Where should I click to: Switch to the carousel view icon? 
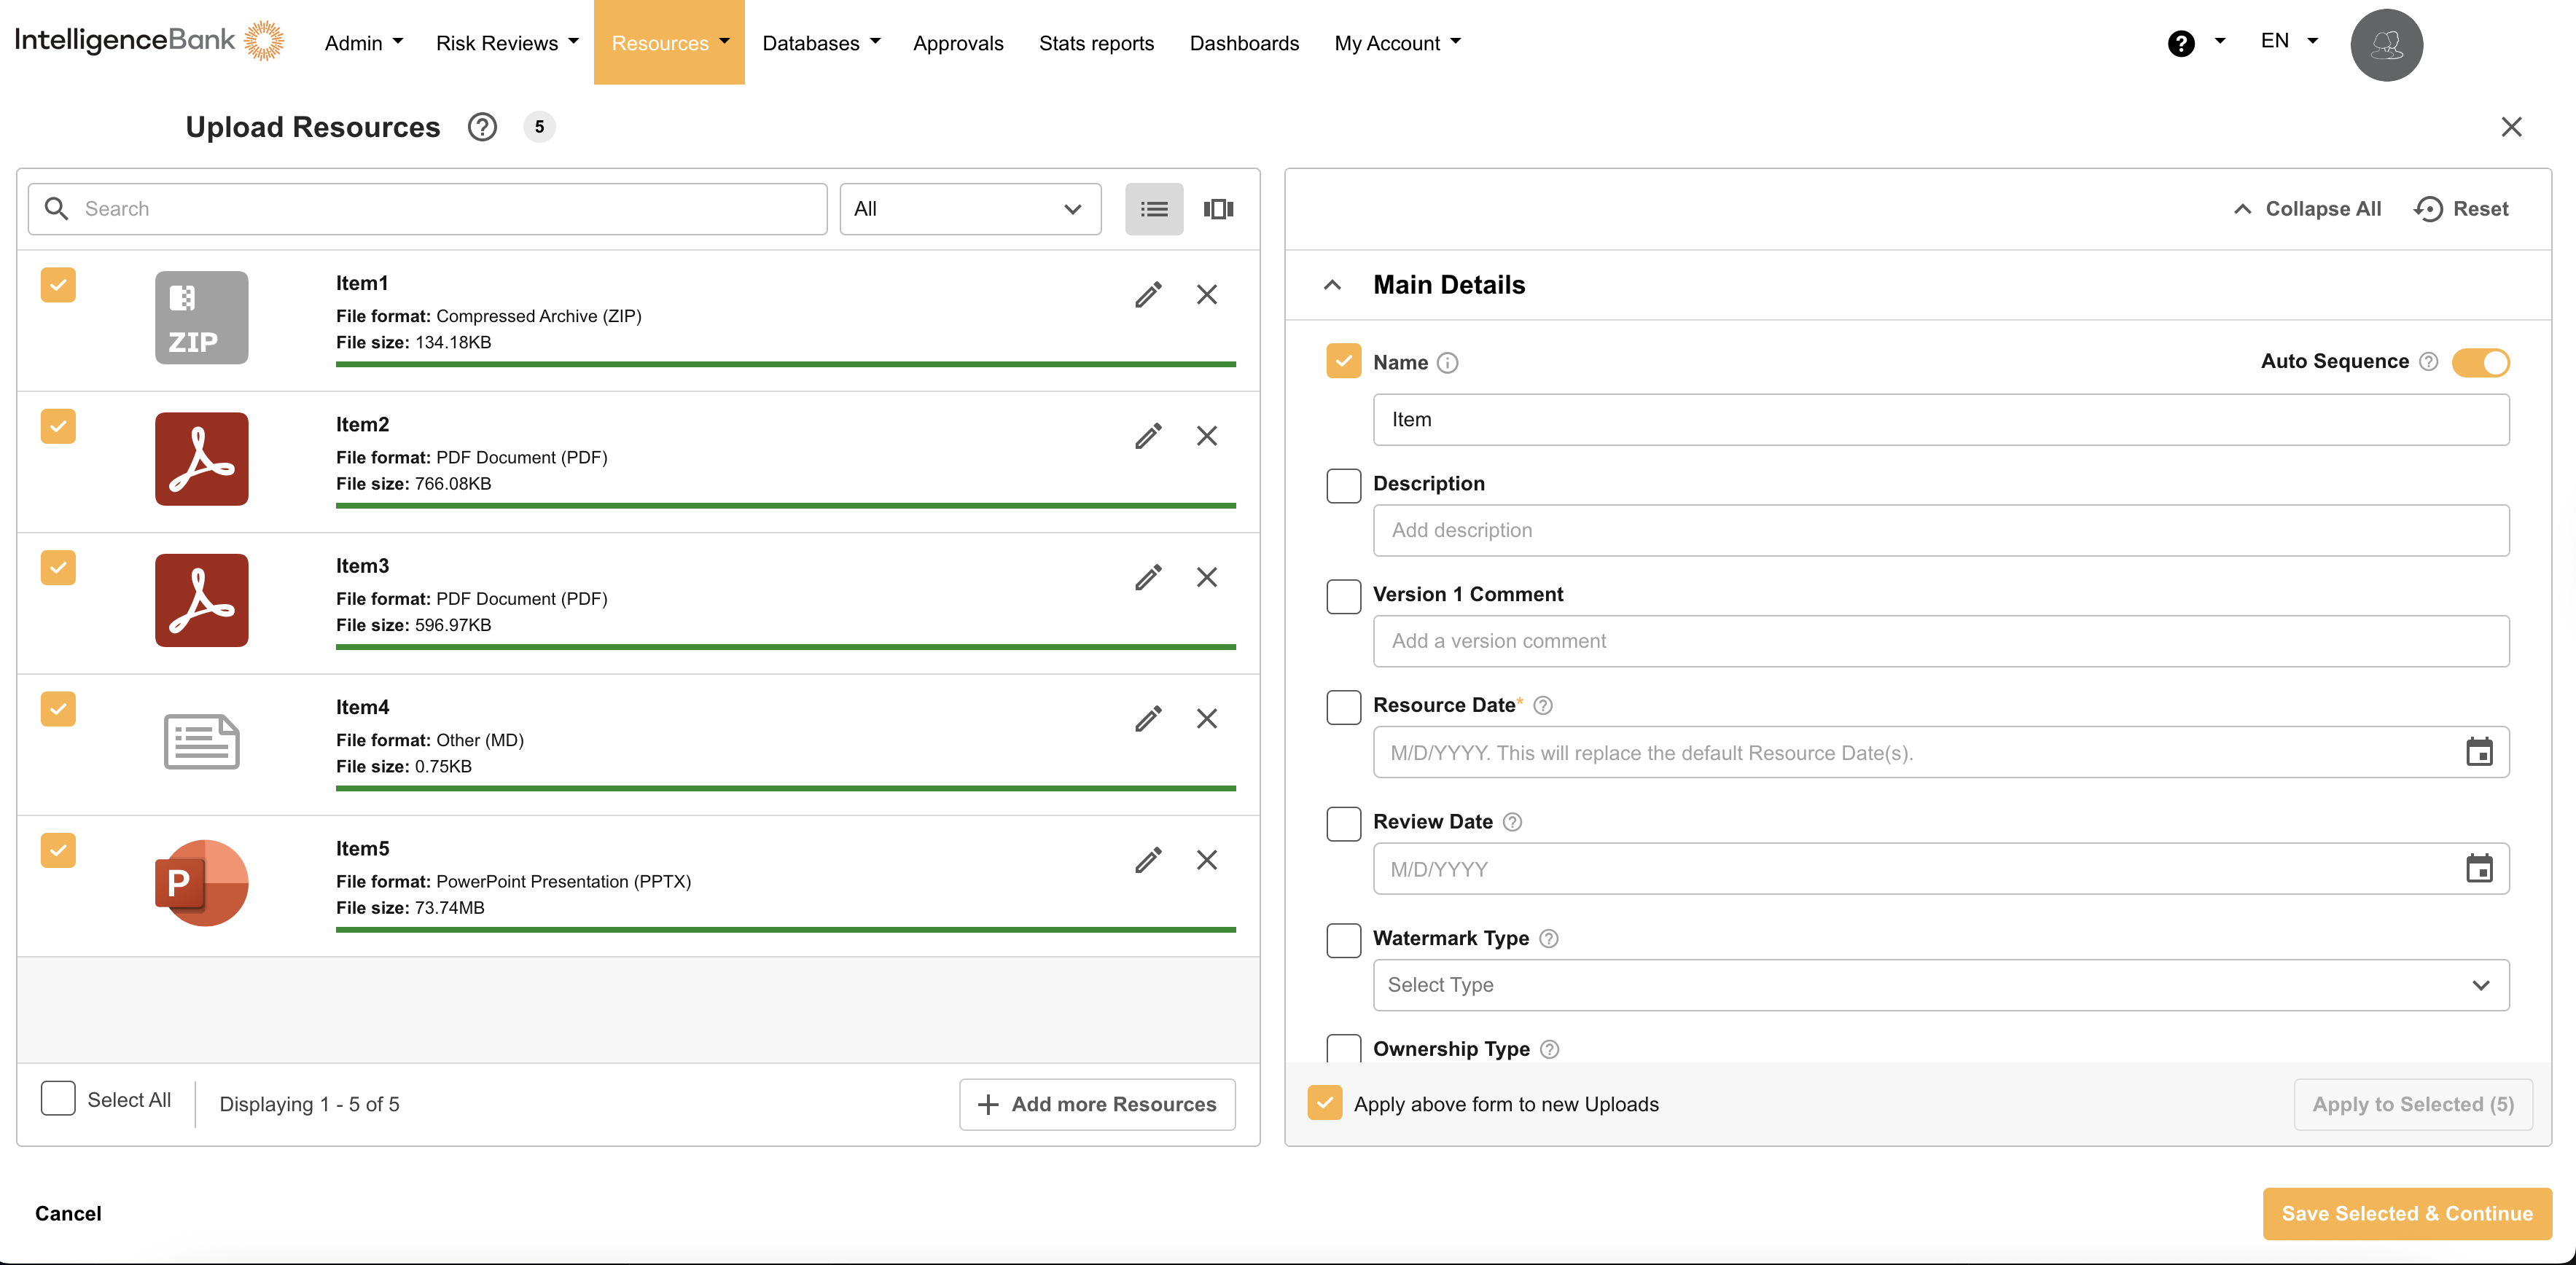click(x=1217, y=209)
